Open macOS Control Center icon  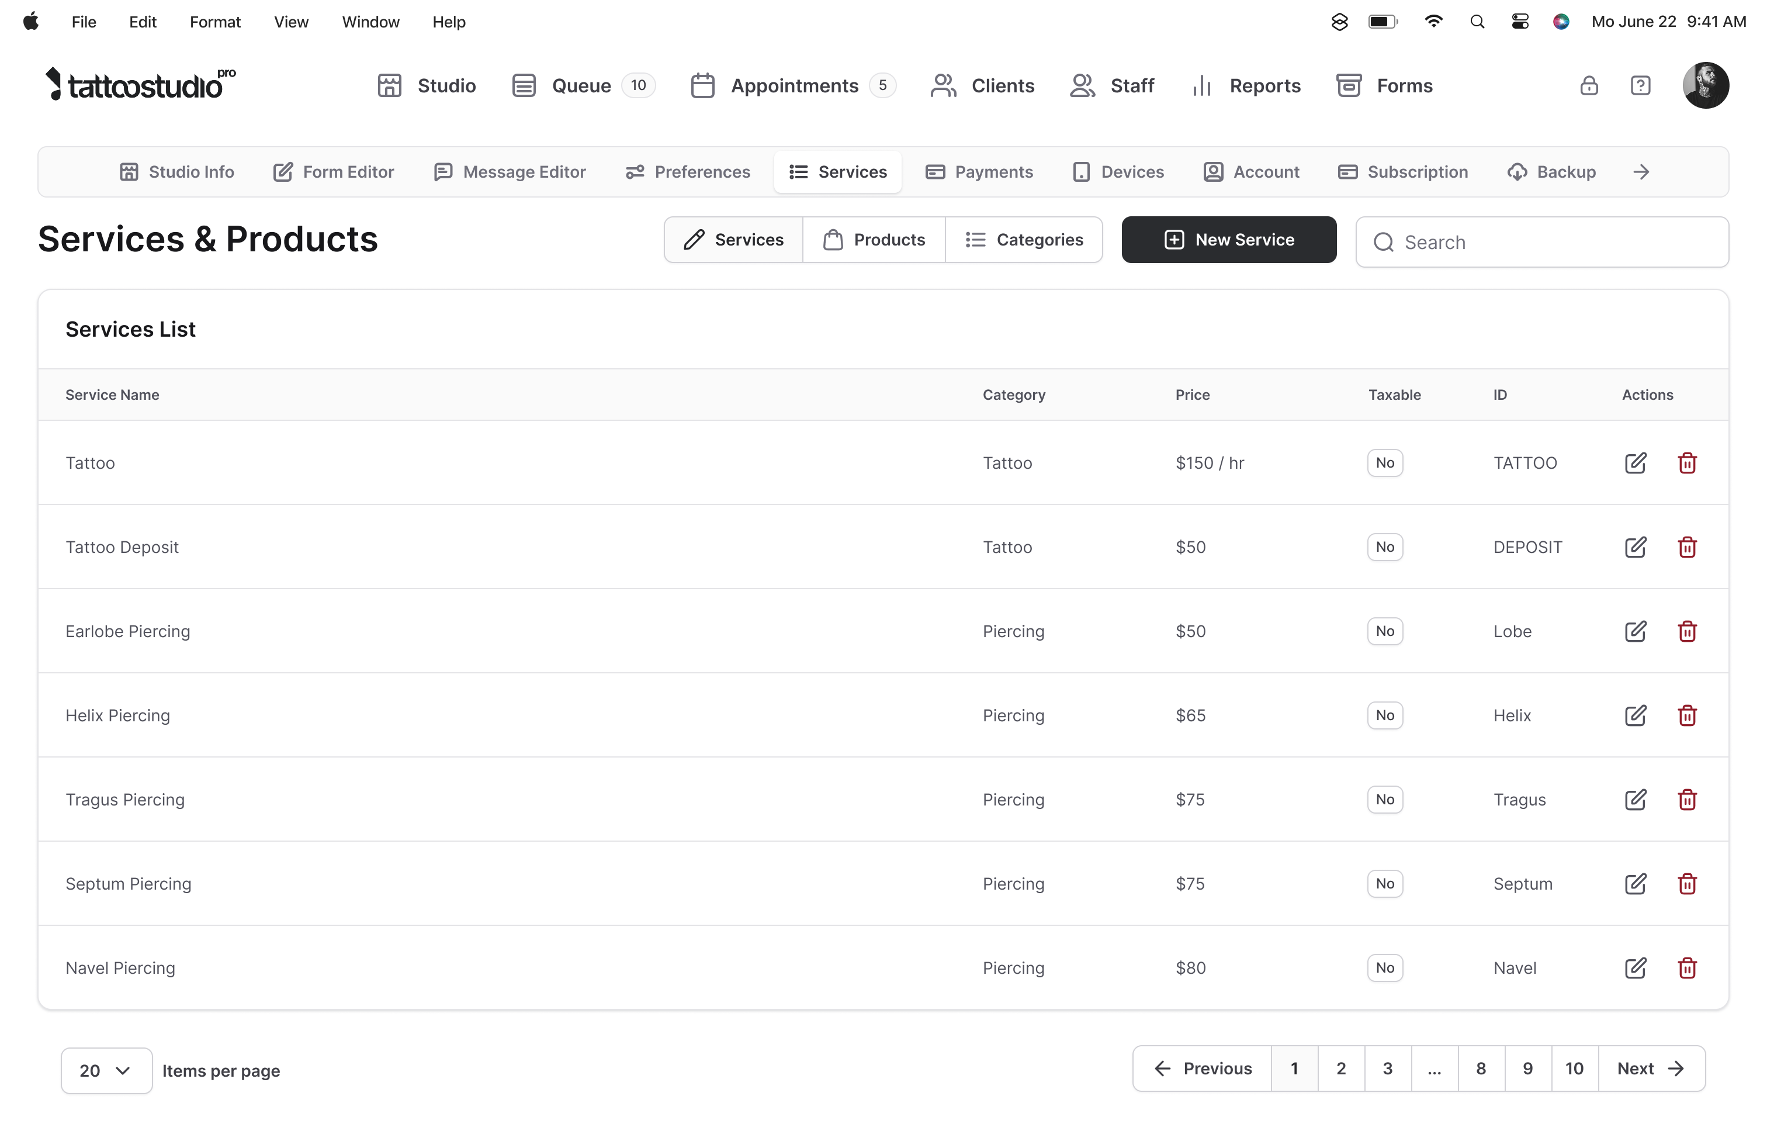[1520, 22]
